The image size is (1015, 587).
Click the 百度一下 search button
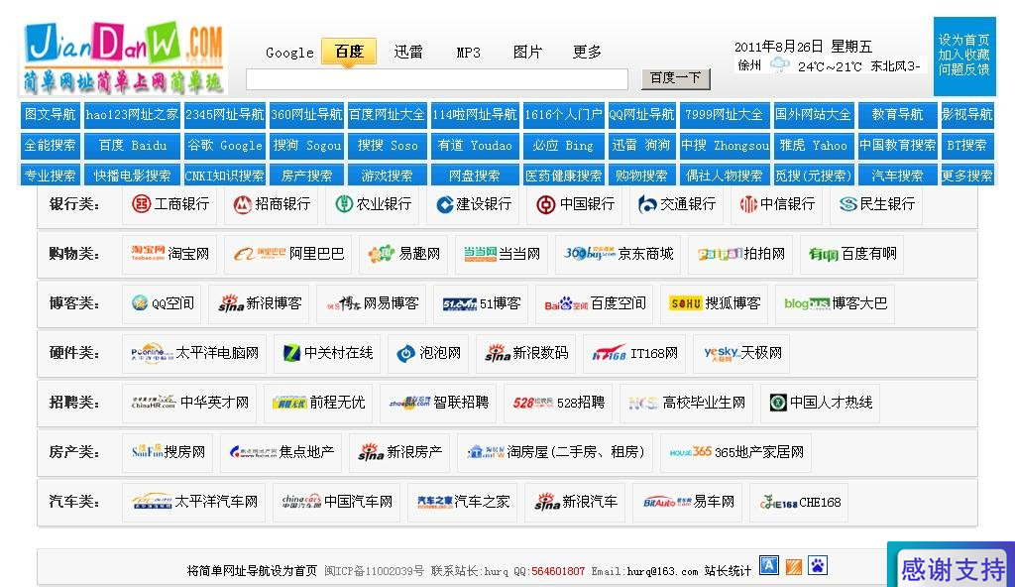coord(676,78)
